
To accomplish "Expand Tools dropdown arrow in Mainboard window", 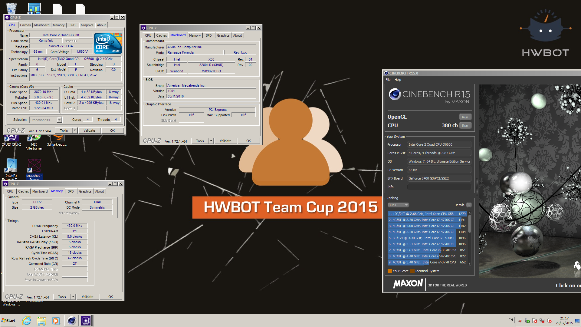I will pyautogui.click(x=211, y=141).
